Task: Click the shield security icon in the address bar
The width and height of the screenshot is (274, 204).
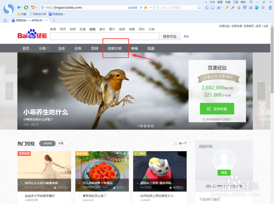Action: coord(42,7)
